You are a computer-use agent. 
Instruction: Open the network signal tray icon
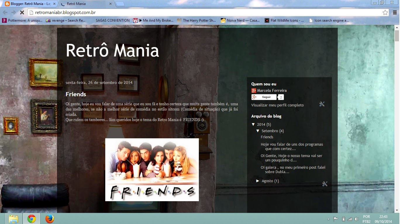(350, 219)
